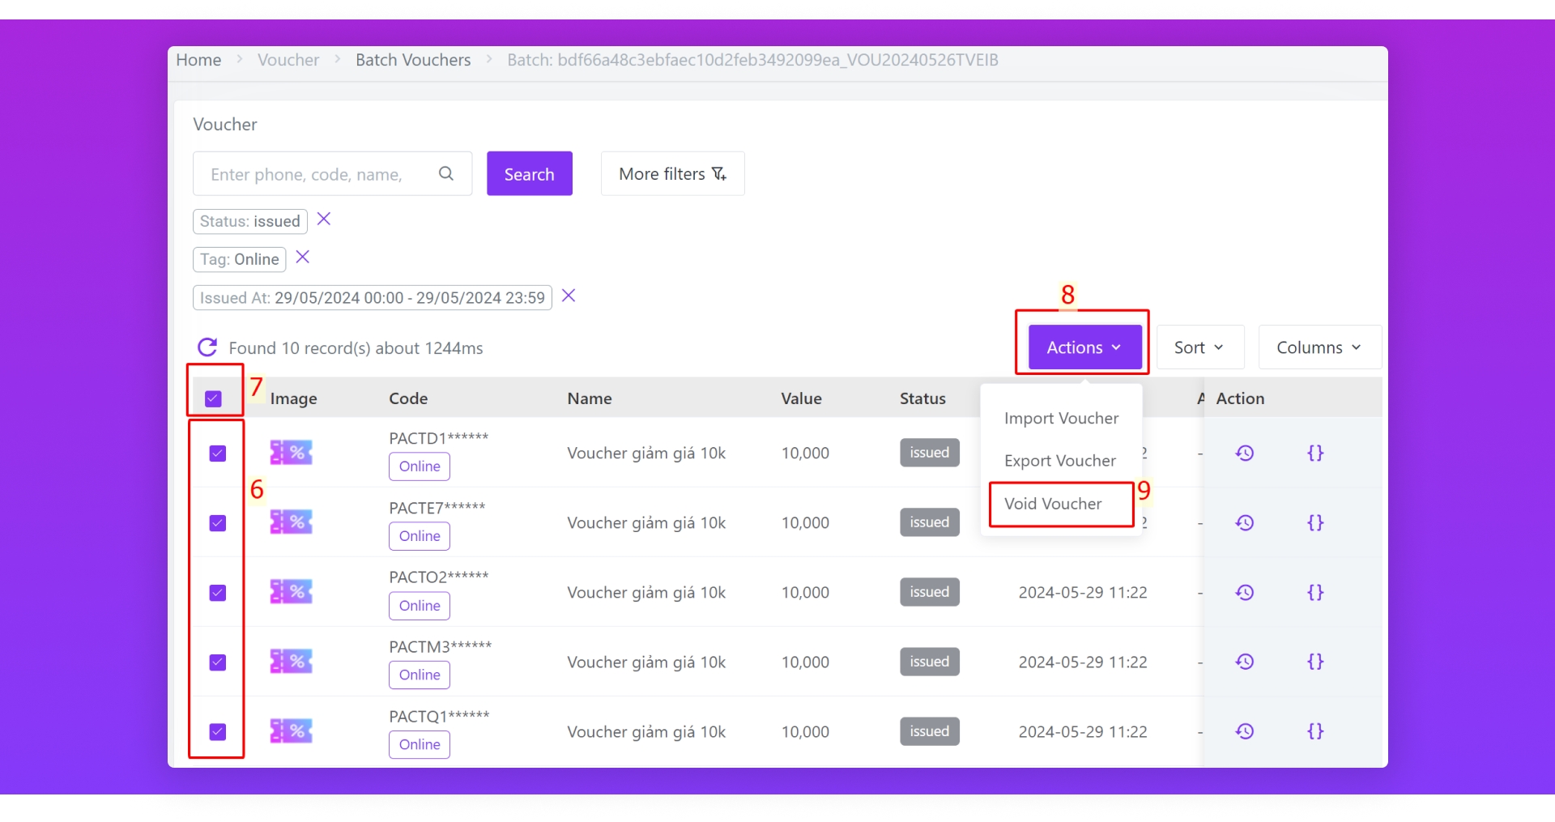View JSON details of PACTE7 voucher
Viewport: 1555px width, 822px height.
click(1315, 522)
